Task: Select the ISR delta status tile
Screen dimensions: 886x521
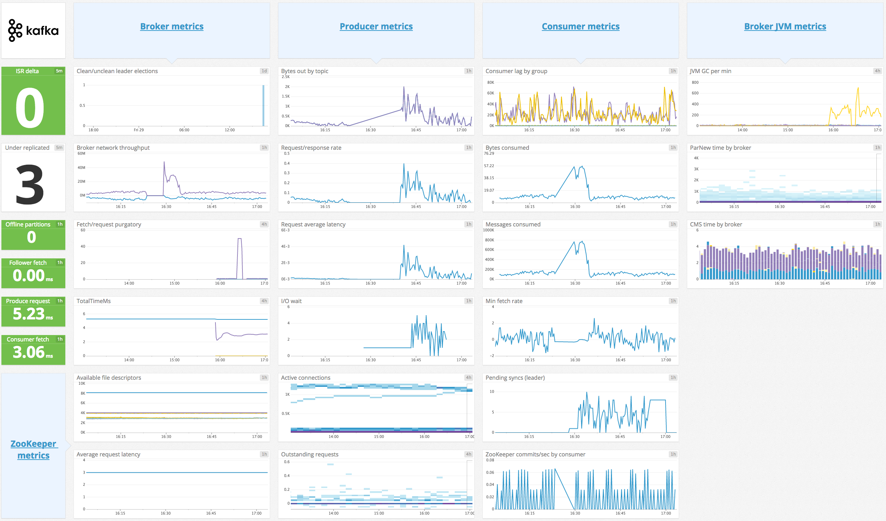Action: coord(33,103)
